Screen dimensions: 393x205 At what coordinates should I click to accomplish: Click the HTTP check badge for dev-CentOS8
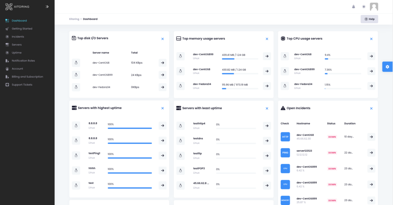click(285, 137)
